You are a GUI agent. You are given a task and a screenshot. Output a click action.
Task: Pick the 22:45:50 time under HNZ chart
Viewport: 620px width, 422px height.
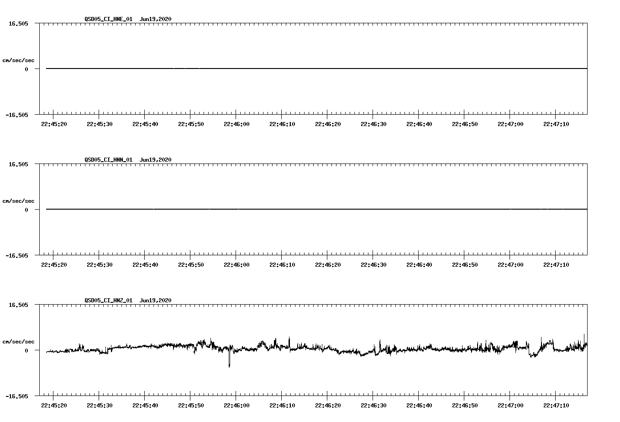tap(191, 406)
